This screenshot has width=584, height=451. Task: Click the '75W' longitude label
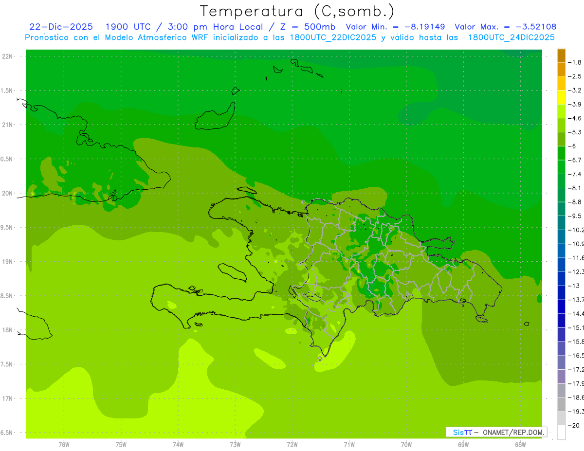(x=121, y=445)
